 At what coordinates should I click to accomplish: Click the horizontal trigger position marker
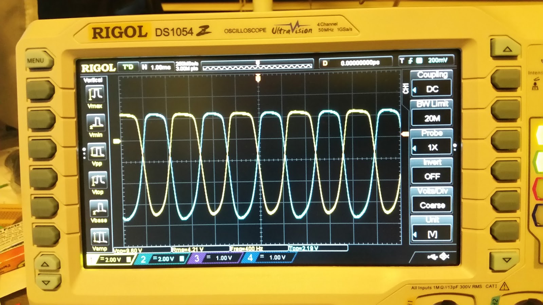[x=258, y=79]
